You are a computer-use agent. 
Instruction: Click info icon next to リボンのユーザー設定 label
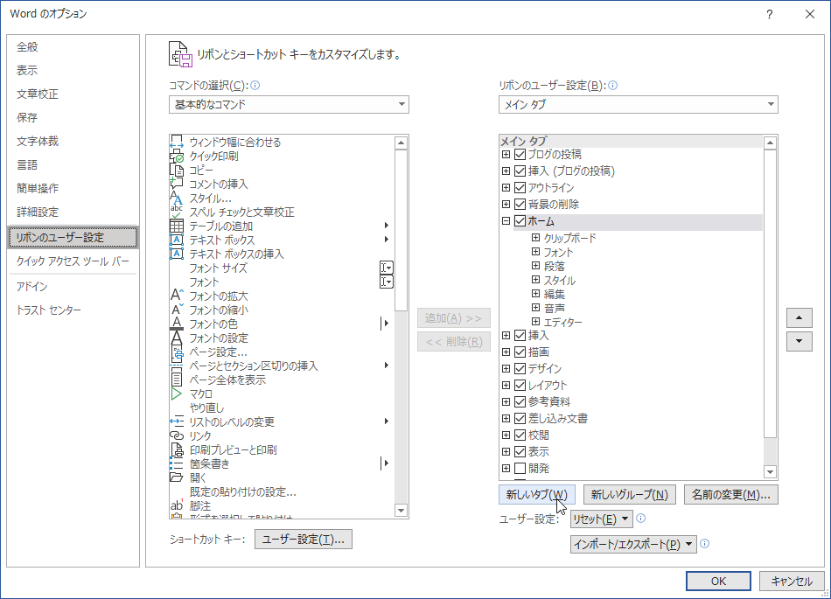612,86
